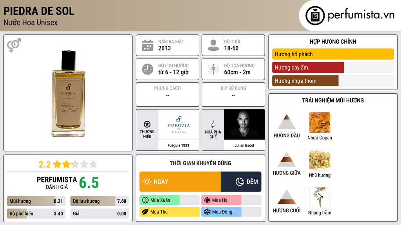Click the Mùi hương 8.31 score bar
The width and height of the screenshot is (401, 225).
(36, 201)
